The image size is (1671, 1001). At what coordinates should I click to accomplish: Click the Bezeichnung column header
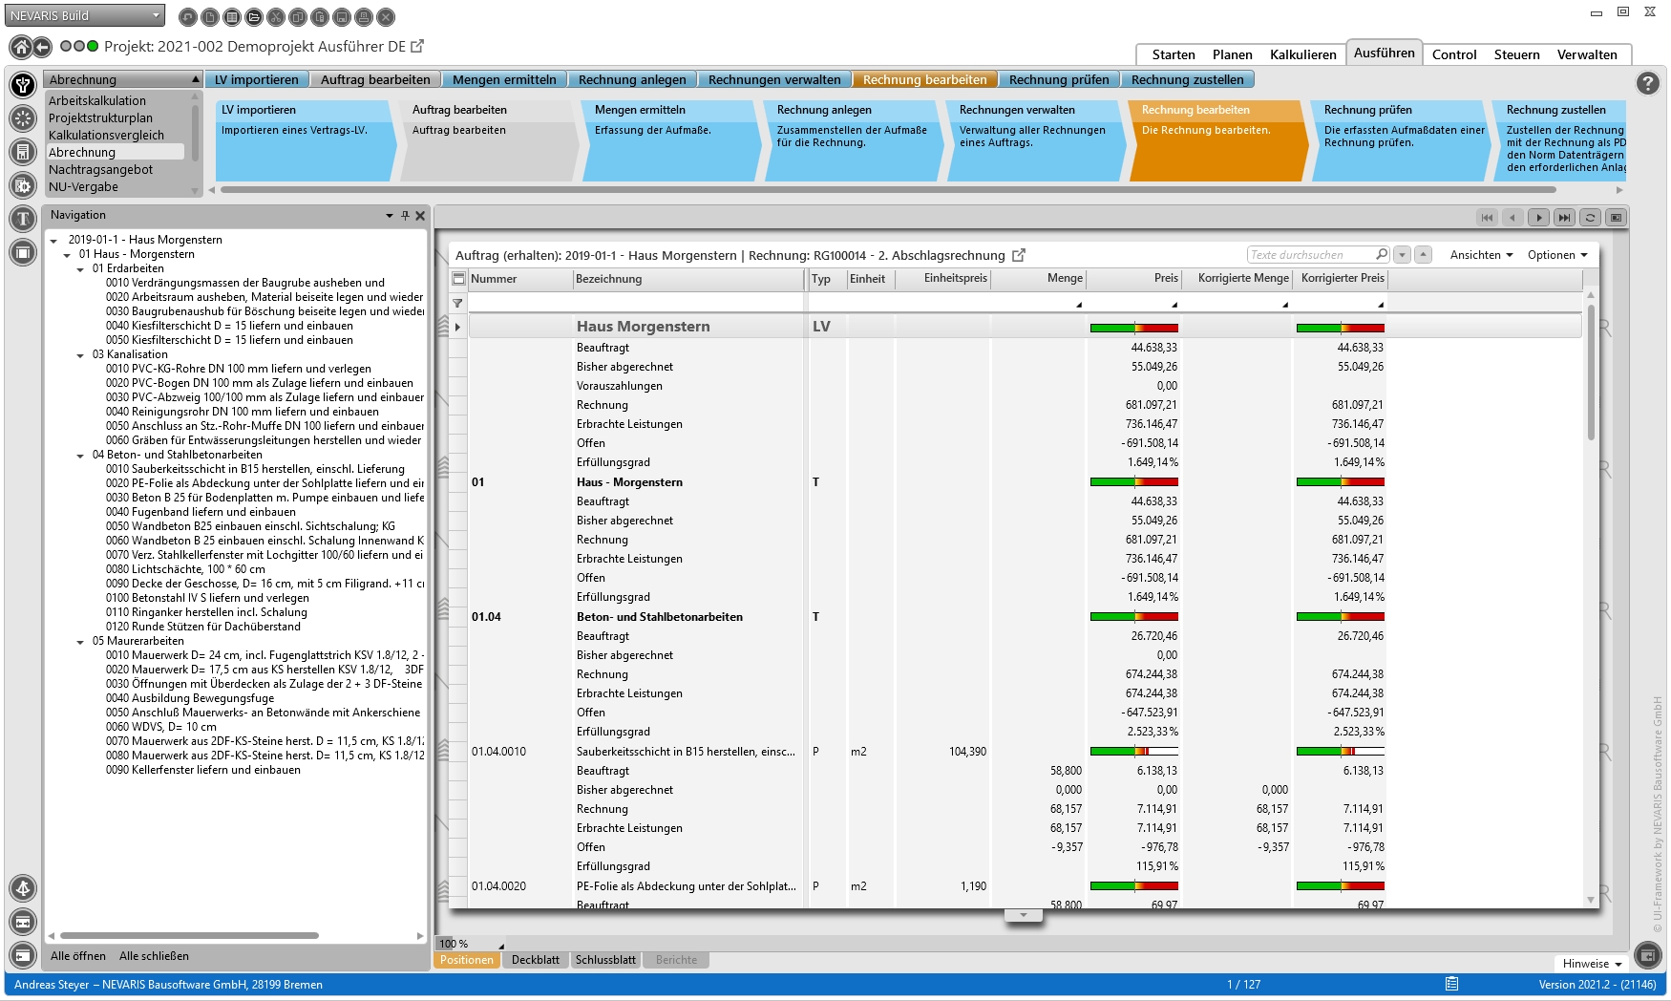tap(688, 279)
